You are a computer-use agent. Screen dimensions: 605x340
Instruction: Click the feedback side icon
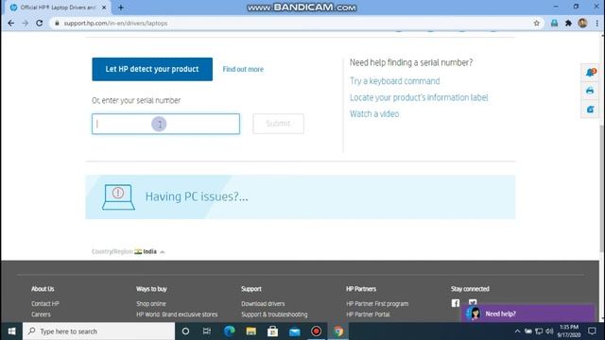coord(590,110)
